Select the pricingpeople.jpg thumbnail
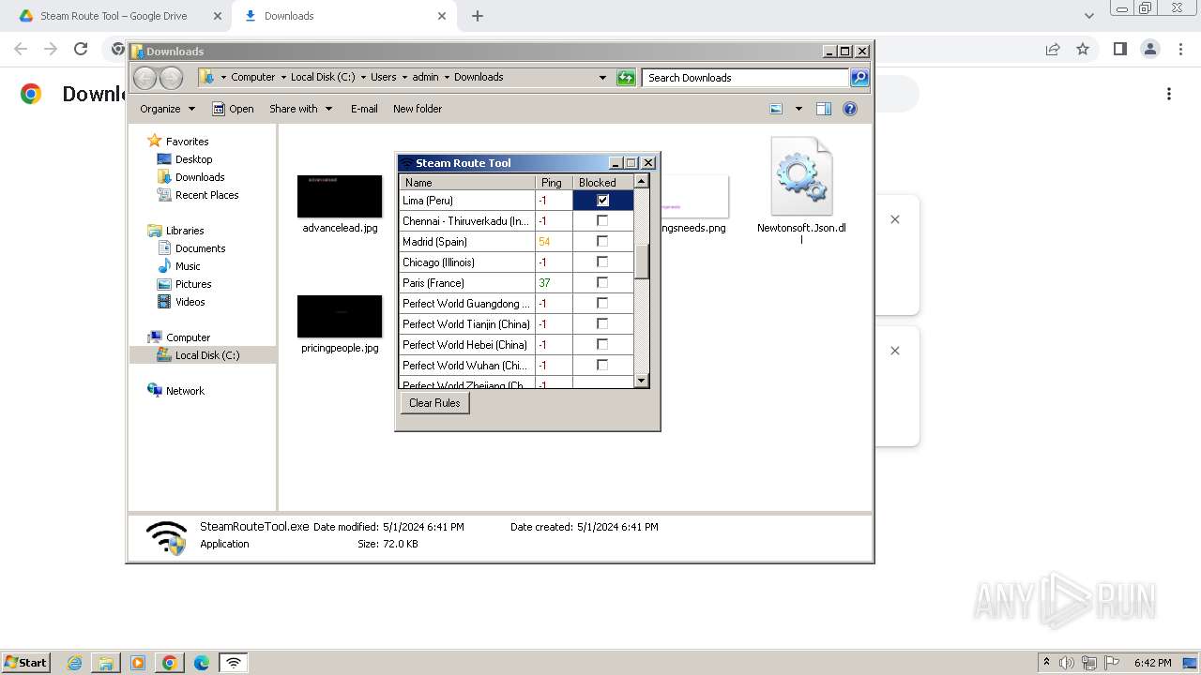The width and height of the screenshot is (1201, 675). 340,316
